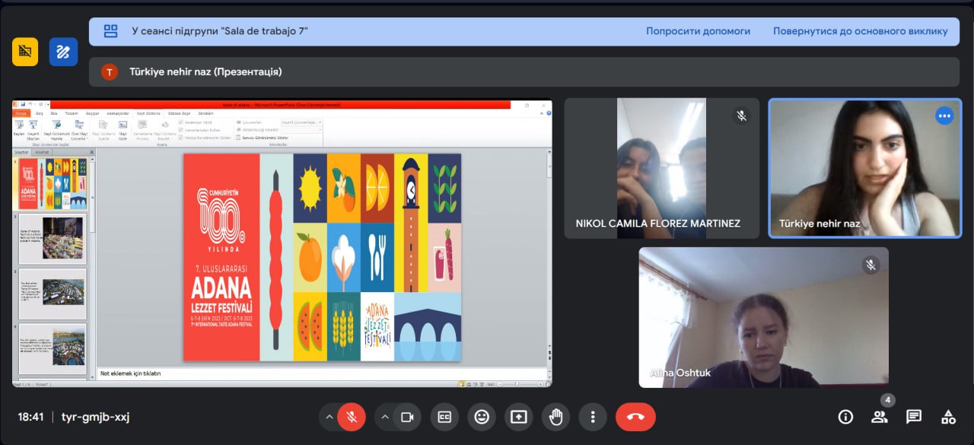
Task: Select Nikol Camila Florez Martinez's video tile
Action: pyautogui.click(x=661, y=168)
